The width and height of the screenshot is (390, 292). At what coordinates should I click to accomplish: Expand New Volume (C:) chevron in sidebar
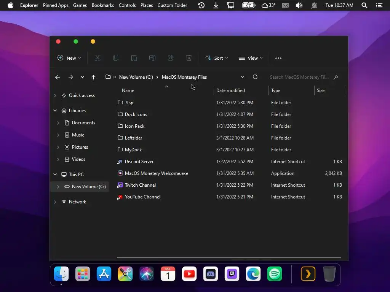[58, 186]
